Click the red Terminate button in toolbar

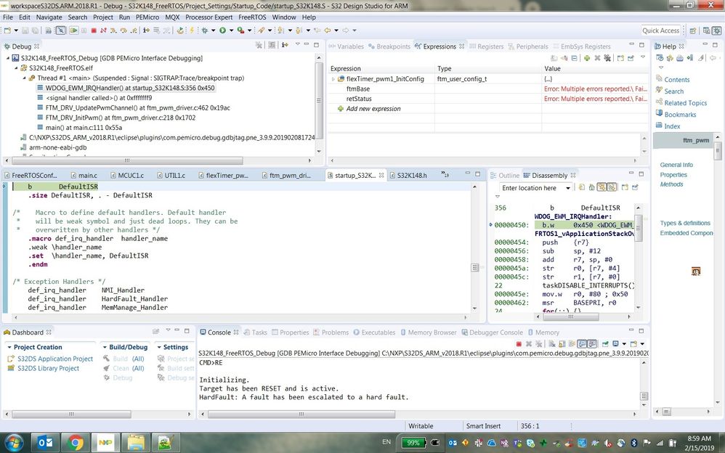pyautogui.click(x=94, y=30)
